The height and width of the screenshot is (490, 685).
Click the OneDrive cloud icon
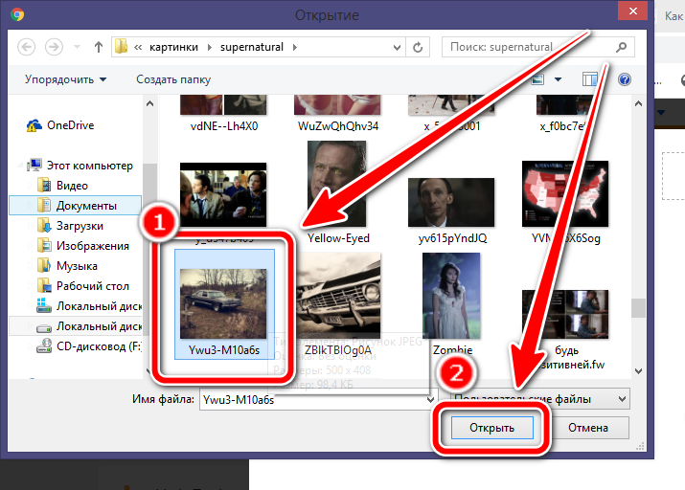(34, 125)
